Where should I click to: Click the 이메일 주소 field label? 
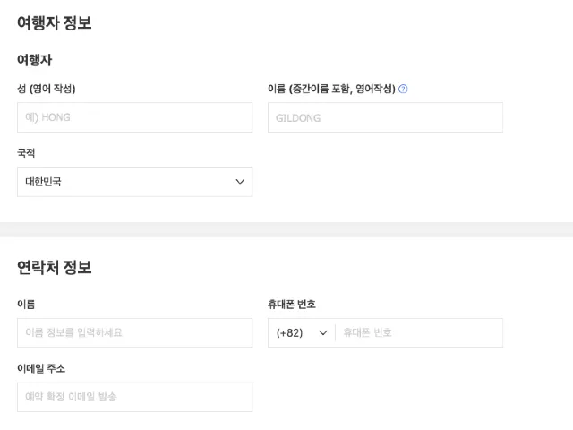click(41, 368)
